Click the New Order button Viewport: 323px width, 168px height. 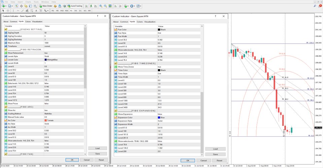(x=46, y=6)
